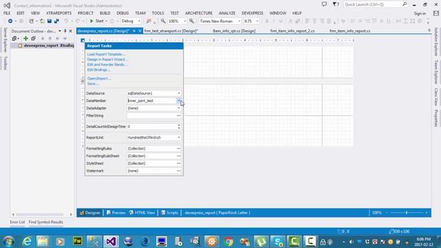The image size is (441, 248).
Task: Switch to frm_test_xtrareport.cs [Design] tab
Action: pyautogui.click(x=171, y=31)
